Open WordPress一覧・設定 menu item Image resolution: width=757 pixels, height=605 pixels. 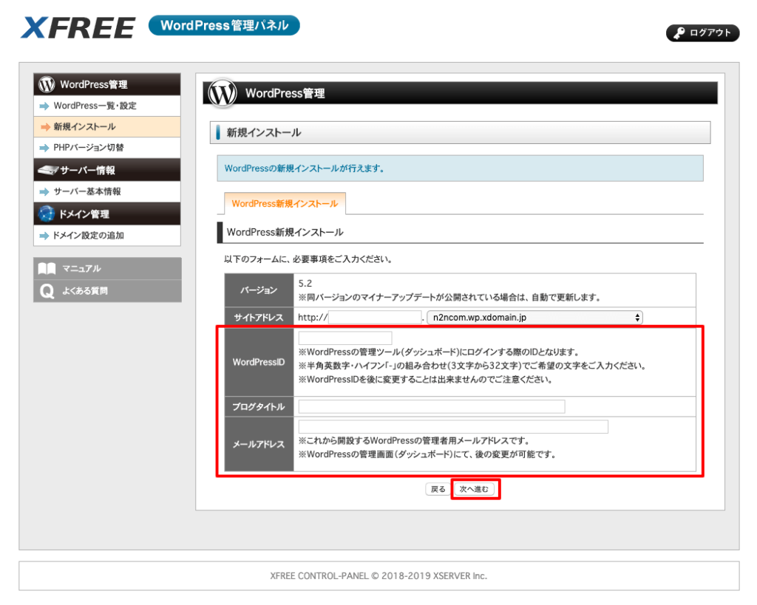point(107,106)
